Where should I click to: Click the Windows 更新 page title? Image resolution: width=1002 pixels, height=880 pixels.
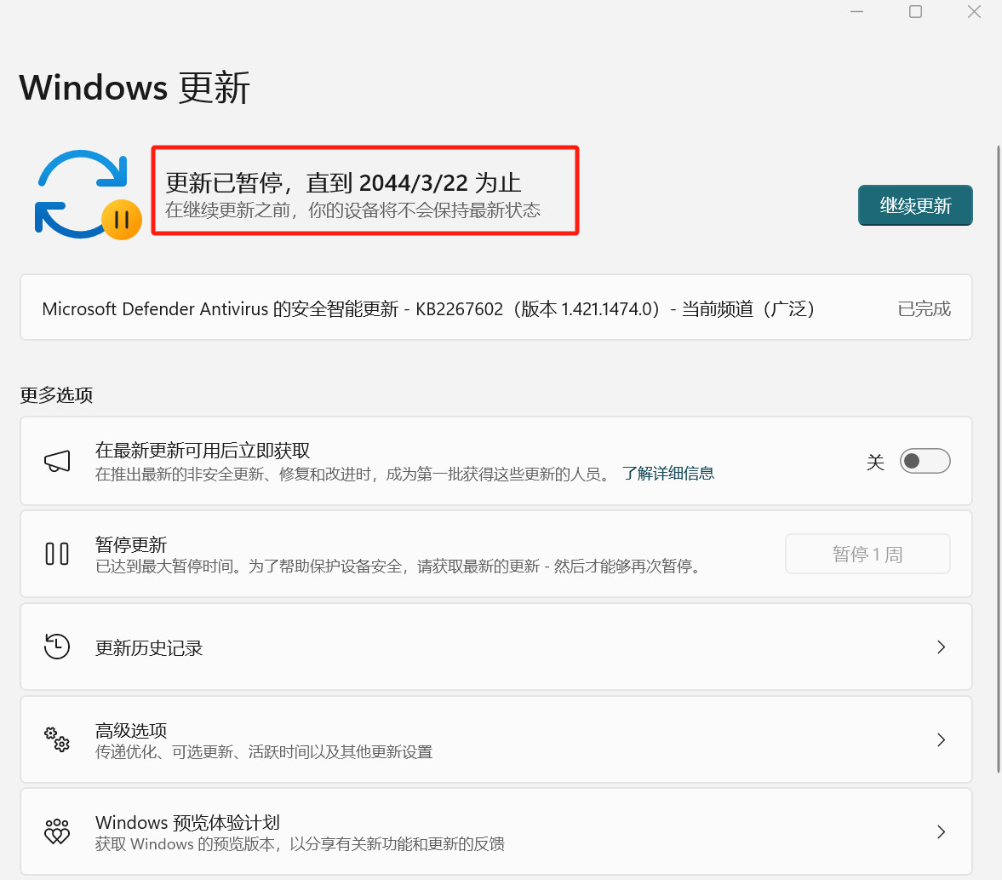[x=135, y=87]
